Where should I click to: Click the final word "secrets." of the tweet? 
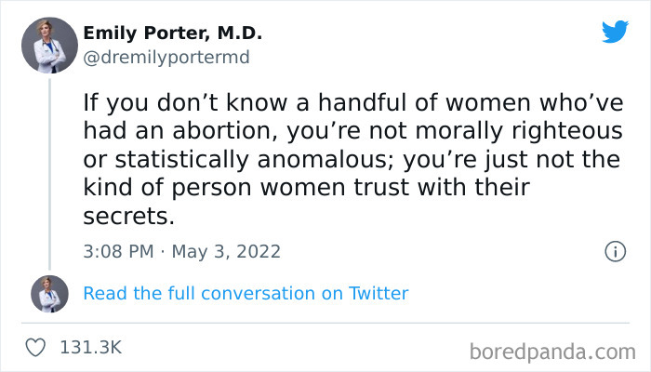[128, 216]
